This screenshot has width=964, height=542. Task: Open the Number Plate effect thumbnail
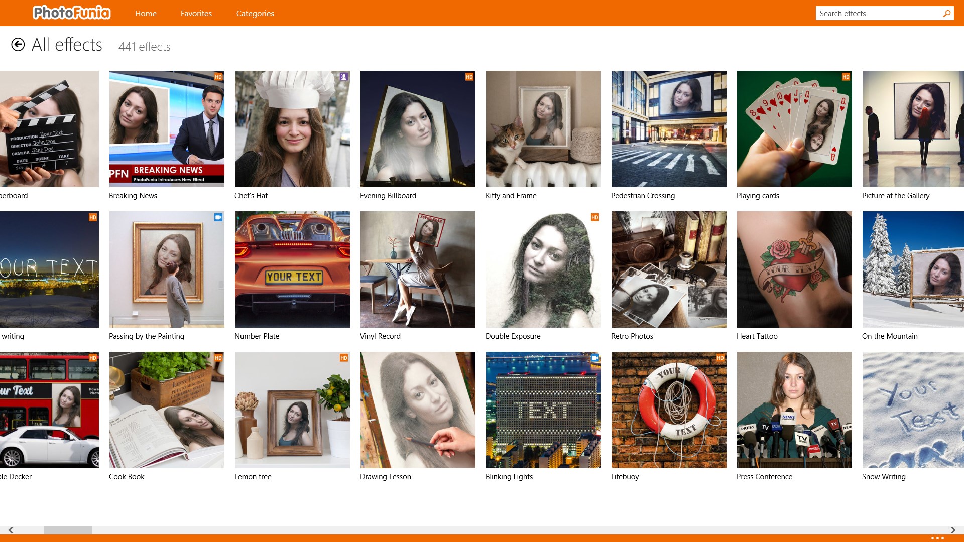292,269
